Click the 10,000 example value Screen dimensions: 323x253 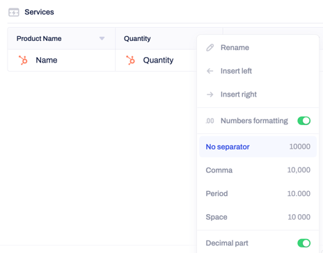(299, 170)
